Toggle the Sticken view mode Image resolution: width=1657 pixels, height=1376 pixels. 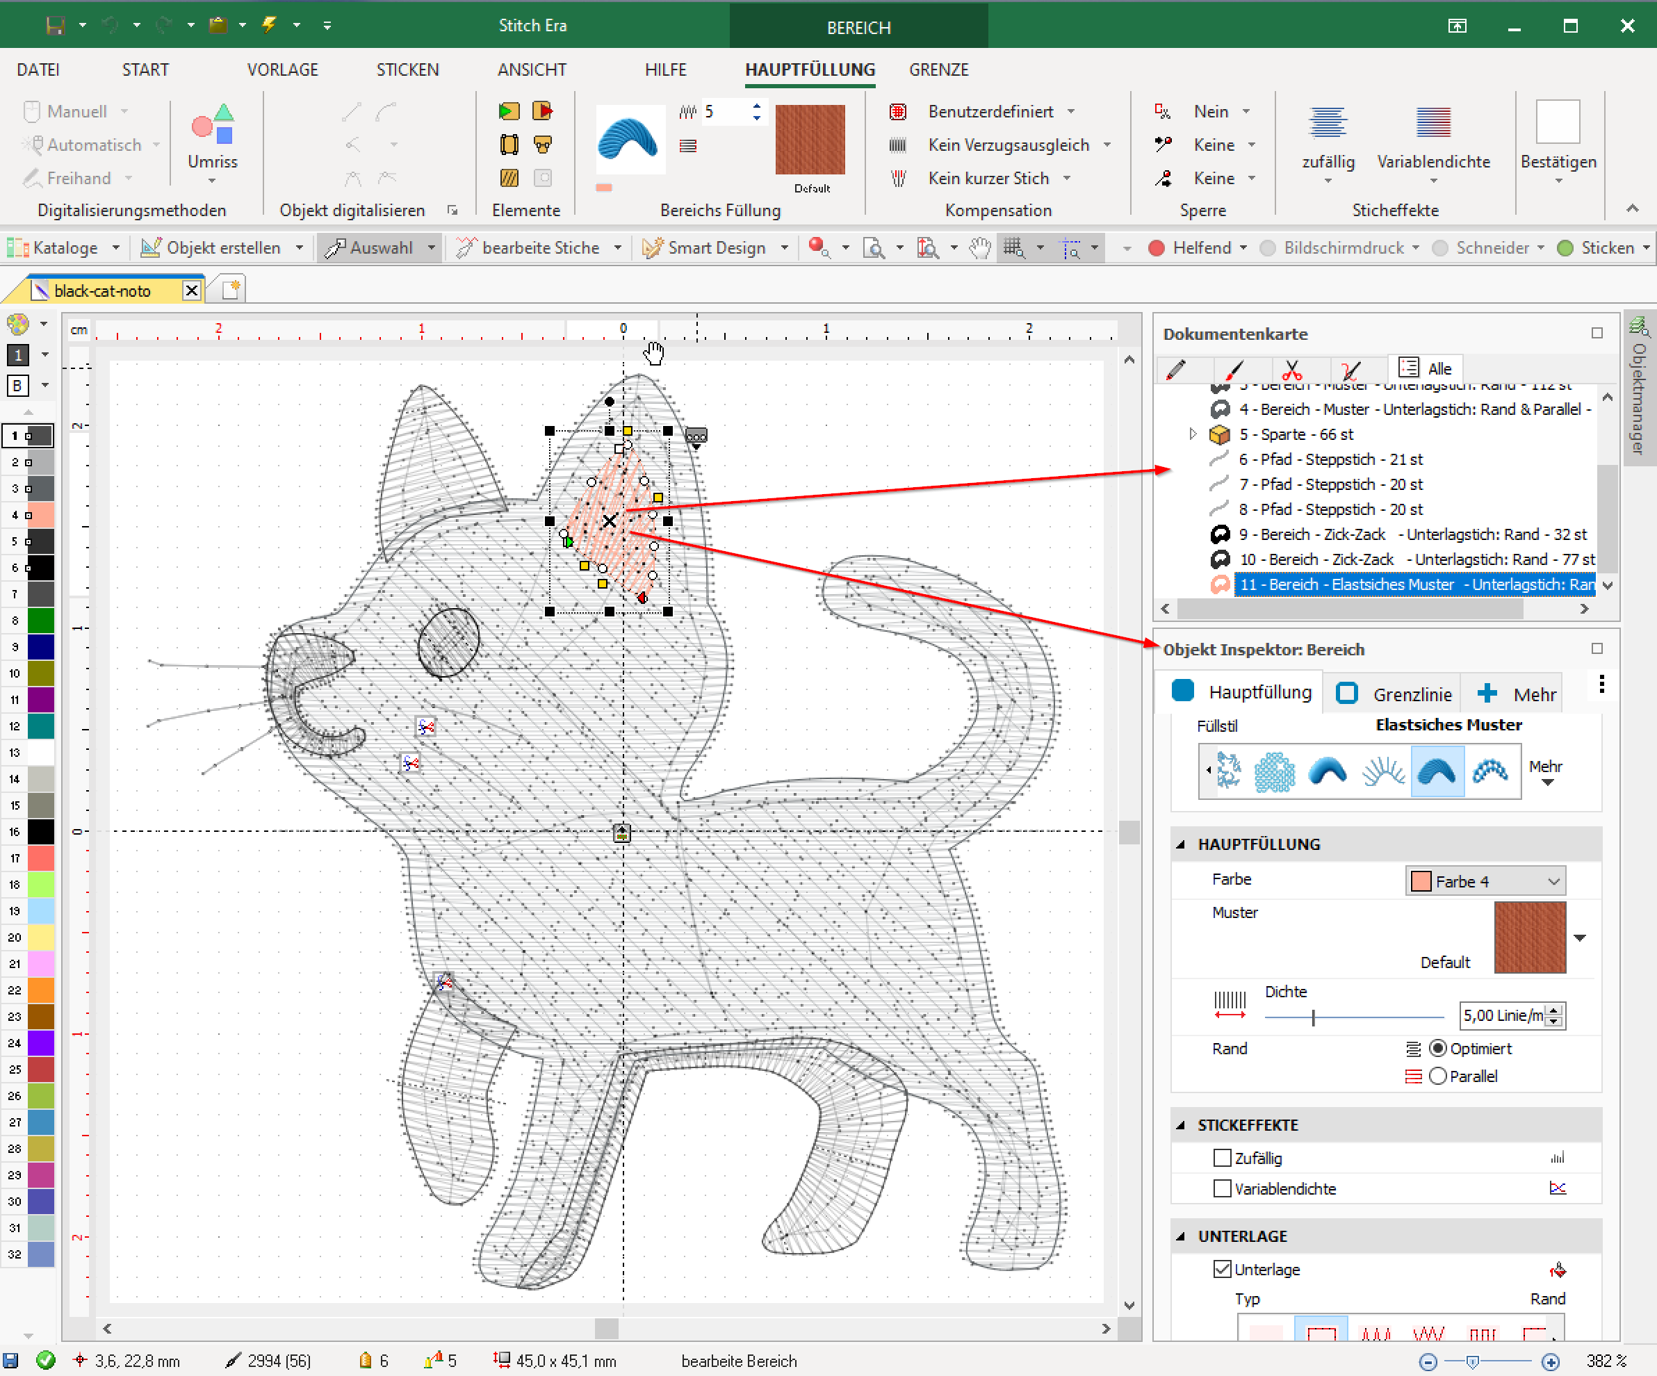point(1604,247)
